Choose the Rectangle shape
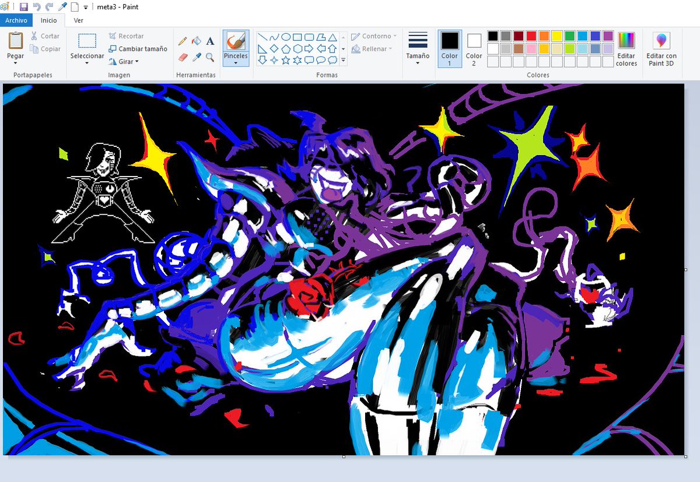The height and width of the screenshot is (482, 700). 297,37
